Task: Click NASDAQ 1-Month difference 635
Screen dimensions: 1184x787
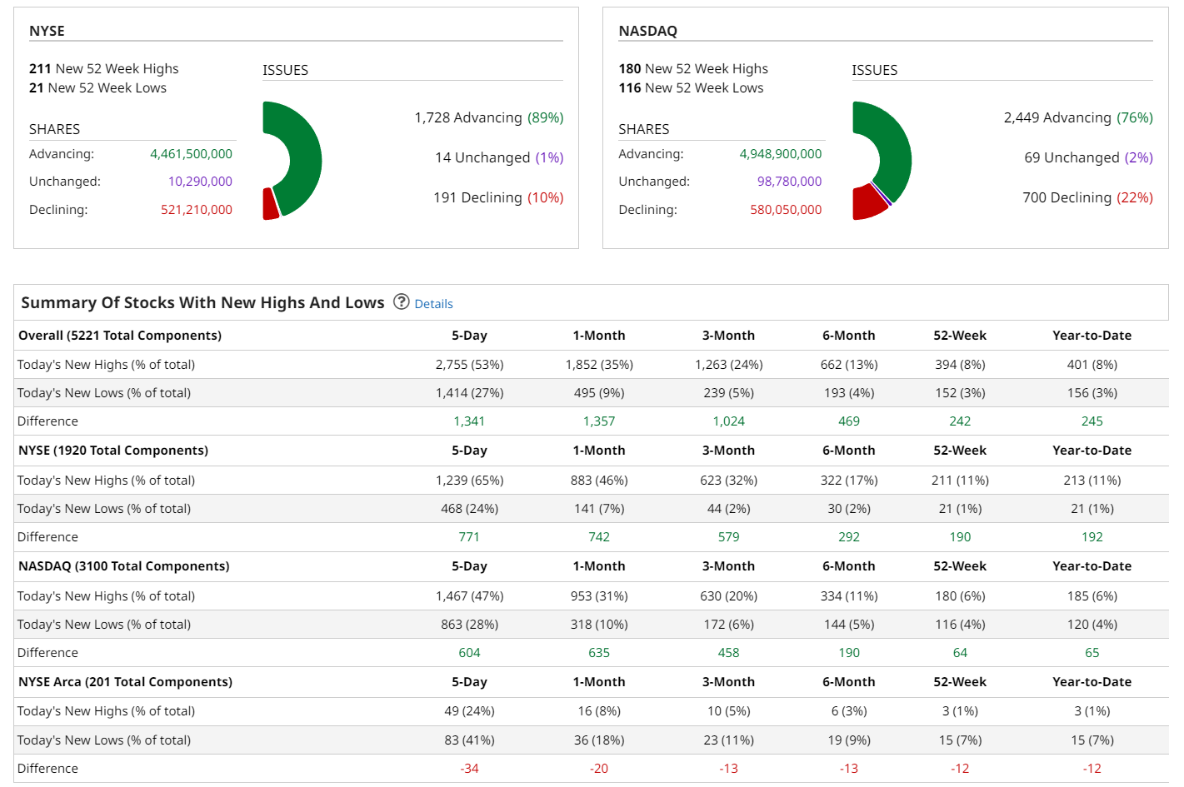Action: [x=599, y=653]
